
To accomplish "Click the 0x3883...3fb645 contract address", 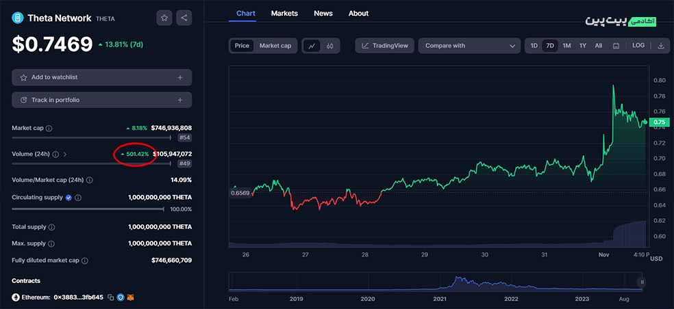I will click(78, 297).
